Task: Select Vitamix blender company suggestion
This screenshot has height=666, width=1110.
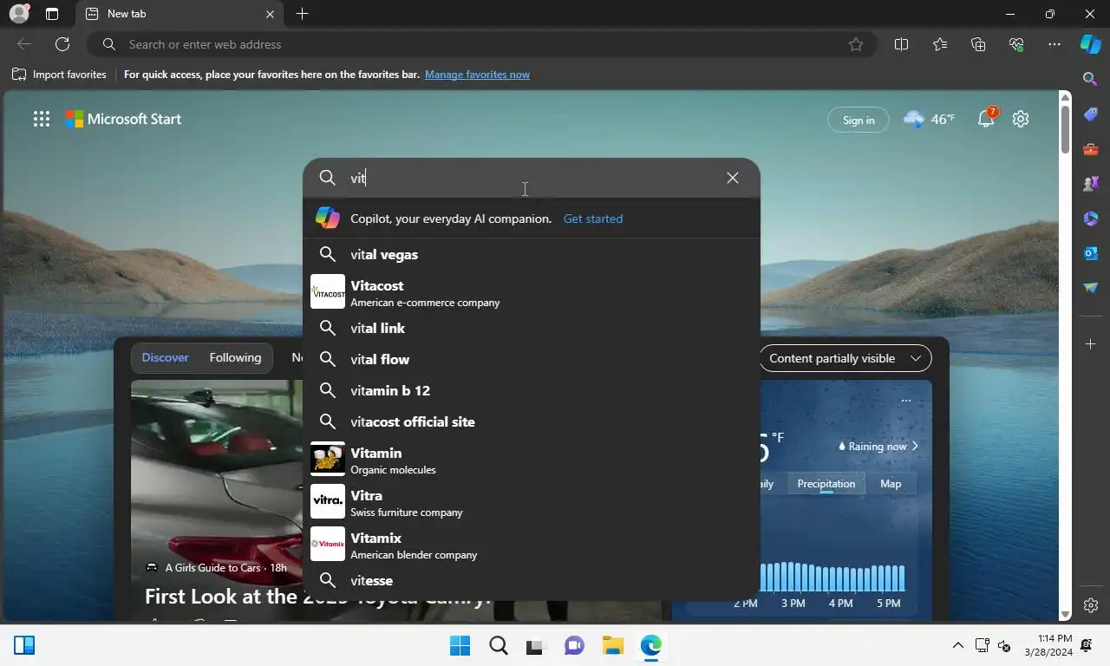Action: click(x=531, y=545)
